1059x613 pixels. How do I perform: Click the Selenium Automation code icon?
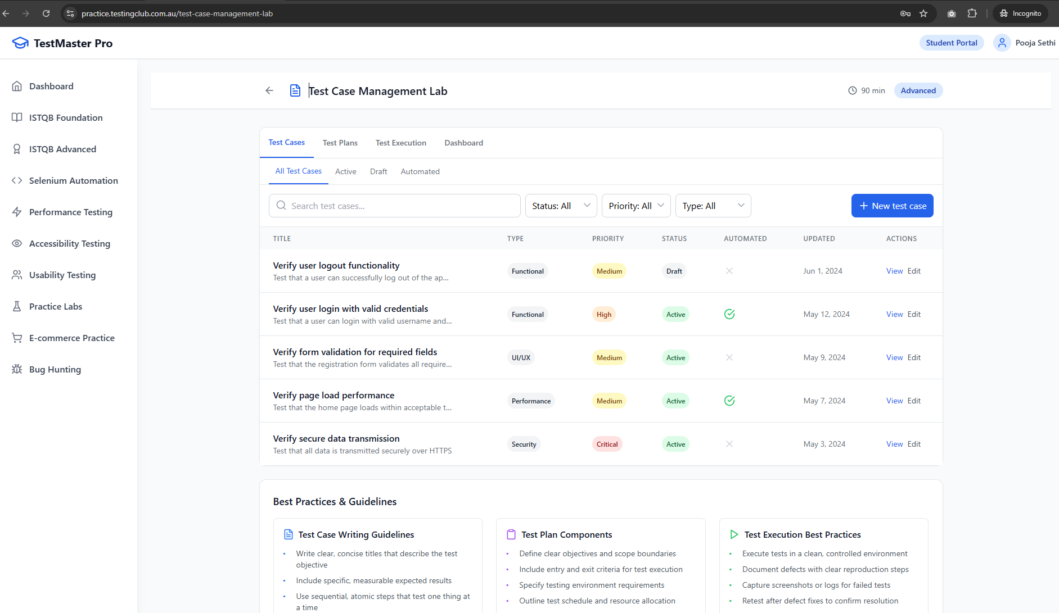point(17,180)
